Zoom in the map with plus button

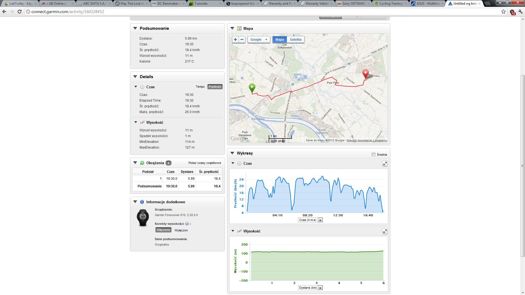tap(235, 40)
